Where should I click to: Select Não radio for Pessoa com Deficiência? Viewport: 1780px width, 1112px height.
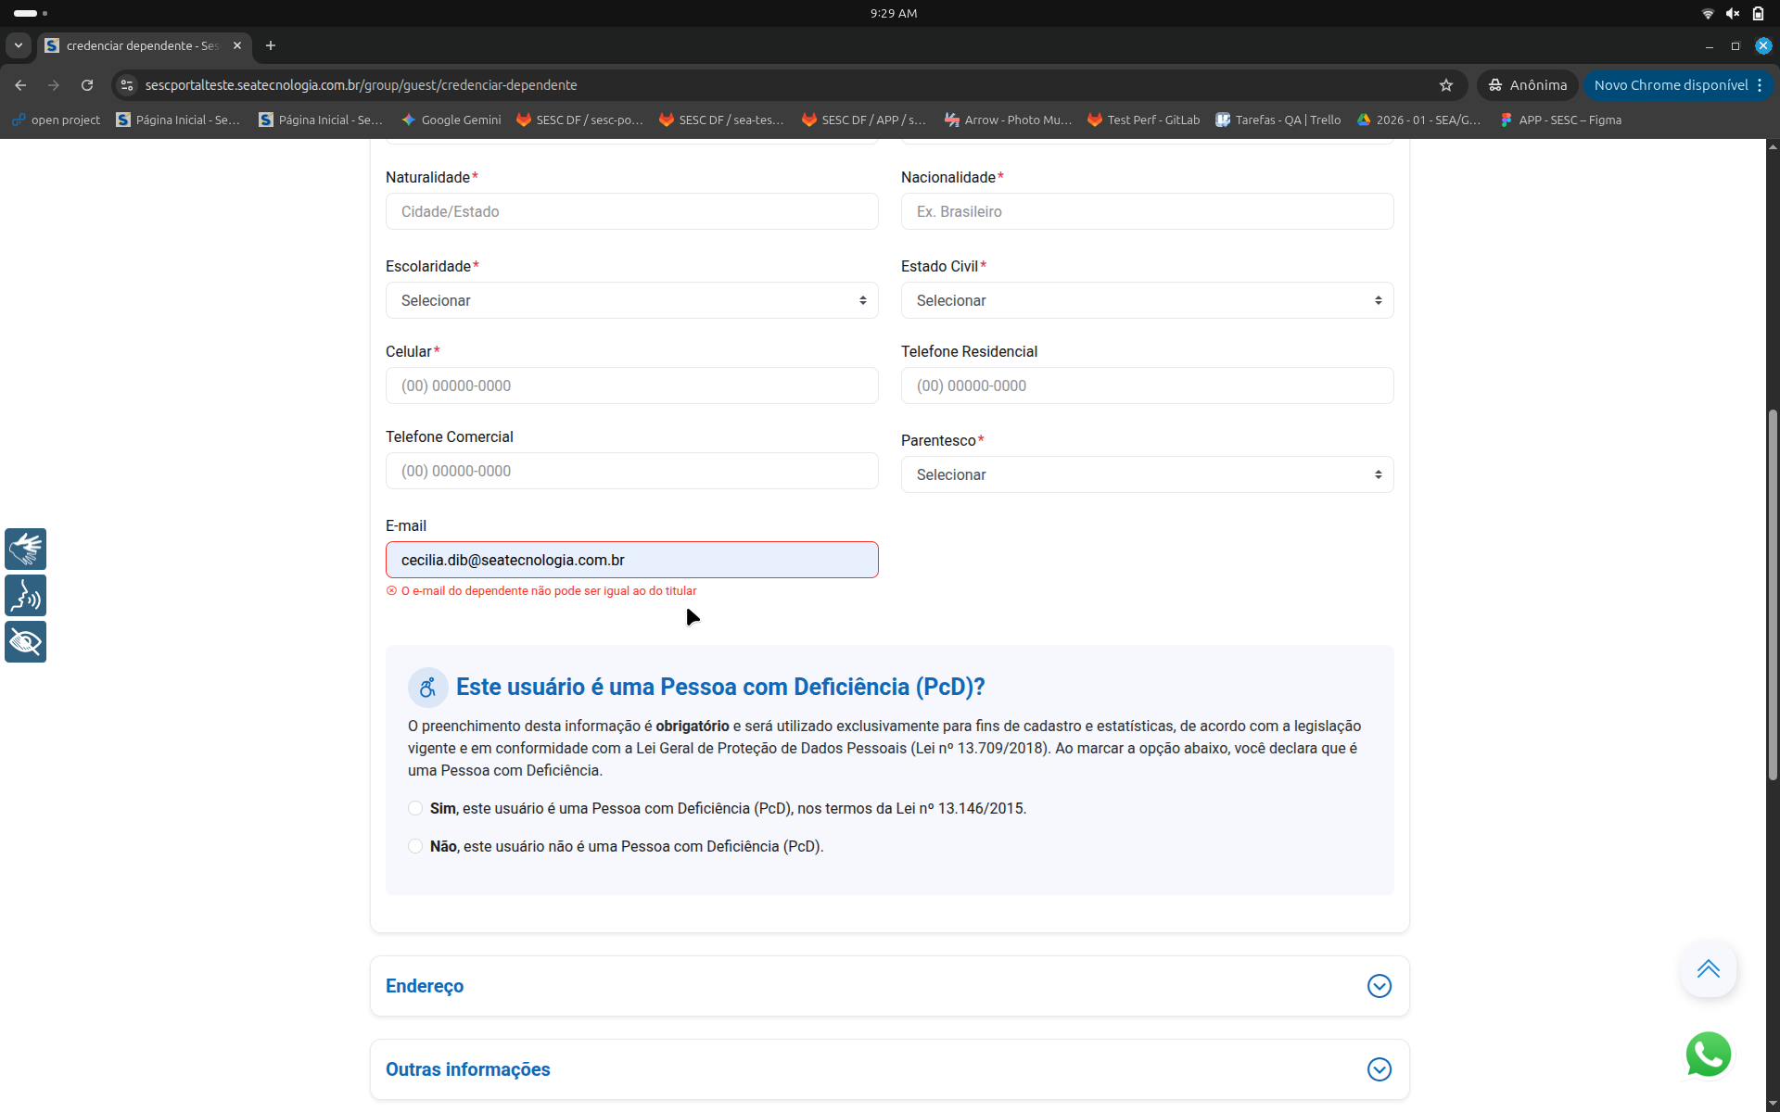[x=415, y=846]
